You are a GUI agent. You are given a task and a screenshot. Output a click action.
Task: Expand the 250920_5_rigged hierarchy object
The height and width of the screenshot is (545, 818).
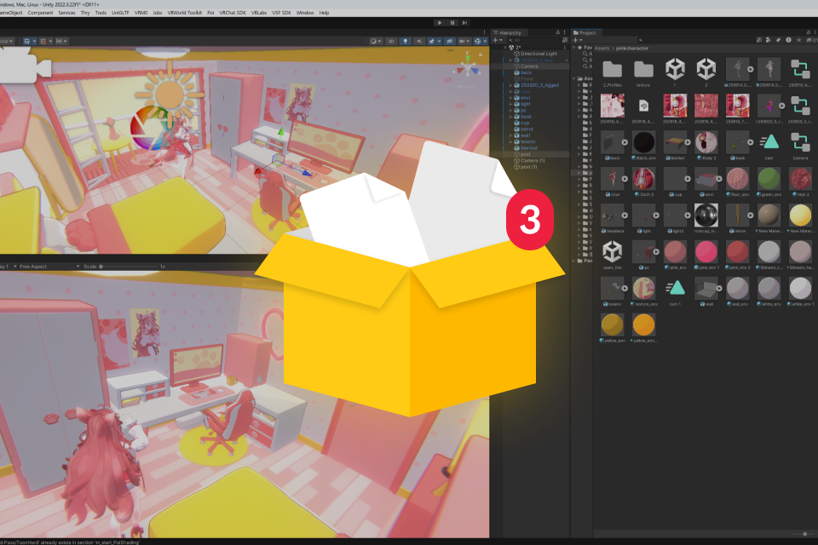(x=510, y=85)
